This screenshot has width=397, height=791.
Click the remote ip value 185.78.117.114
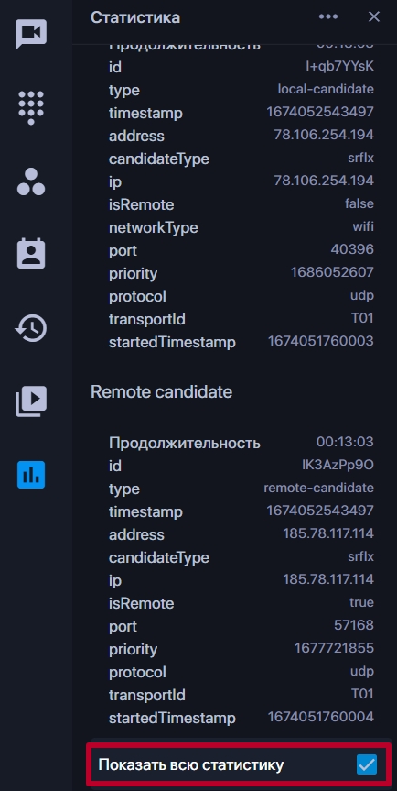[328, 579]
